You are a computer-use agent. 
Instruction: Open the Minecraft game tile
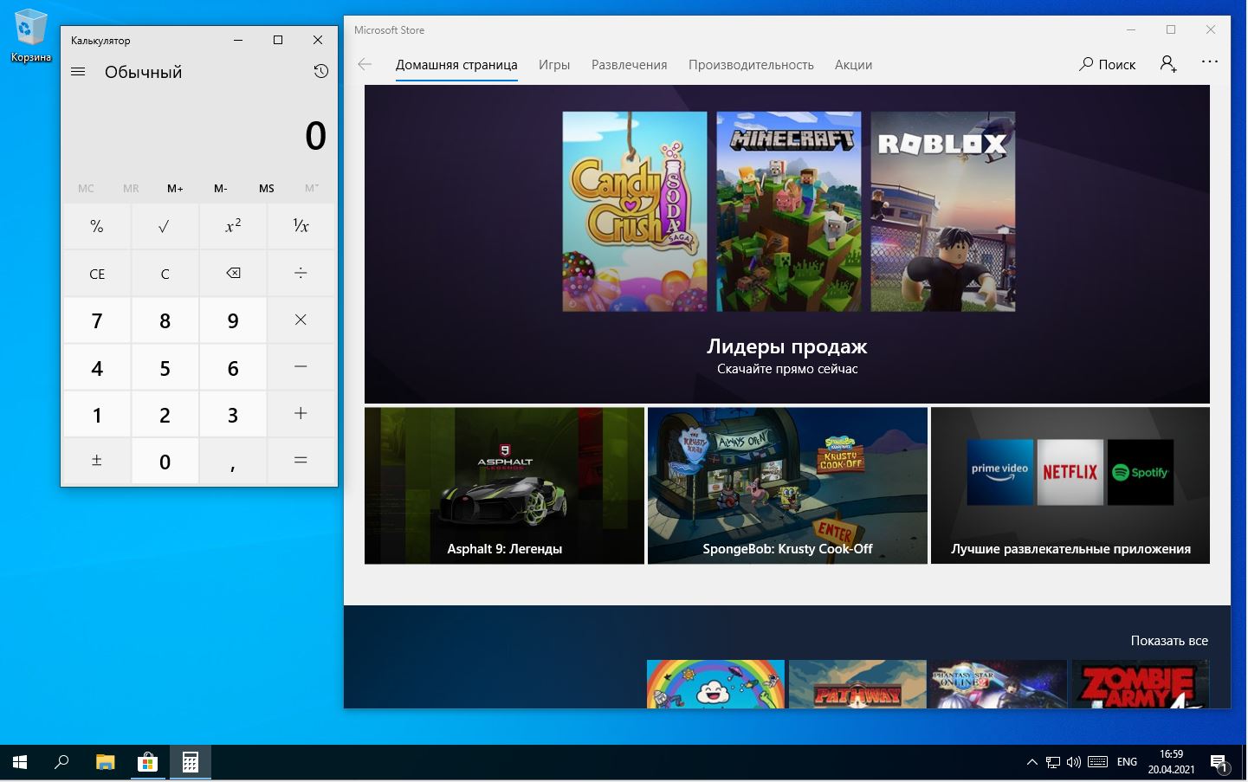789,211
